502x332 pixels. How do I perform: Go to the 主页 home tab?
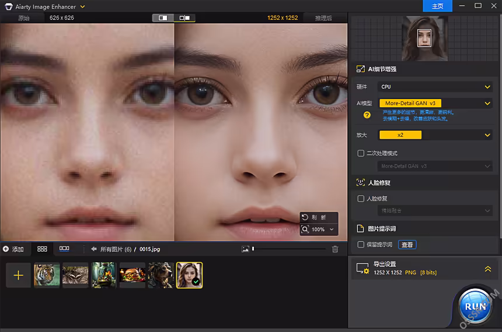(x=437, y=6)
